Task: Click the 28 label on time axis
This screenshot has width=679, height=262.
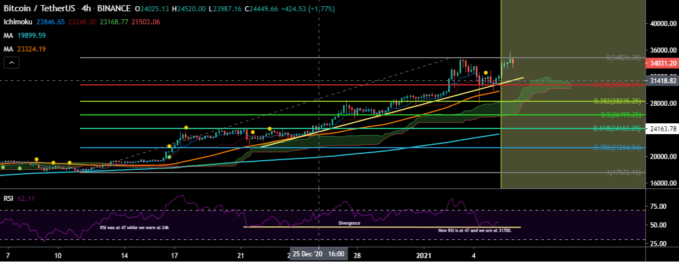Action: (x=357, y=255)
